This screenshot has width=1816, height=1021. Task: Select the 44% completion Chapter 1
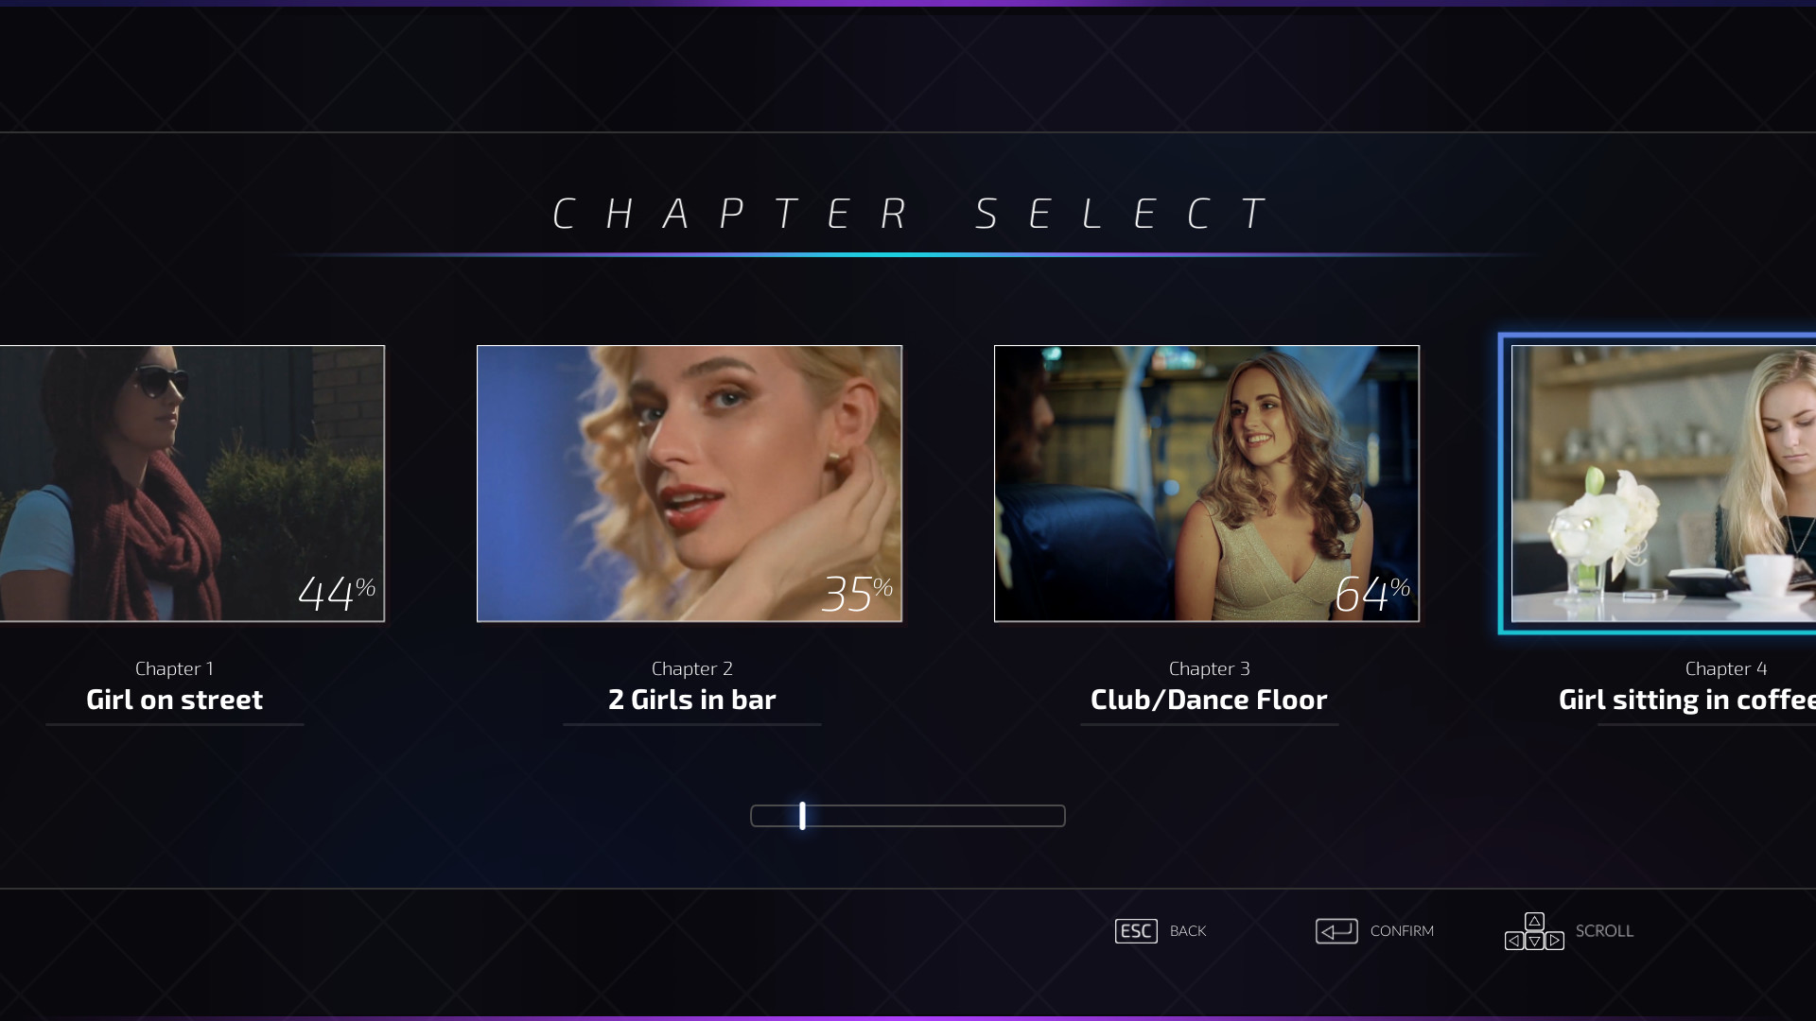click(192, 482)
